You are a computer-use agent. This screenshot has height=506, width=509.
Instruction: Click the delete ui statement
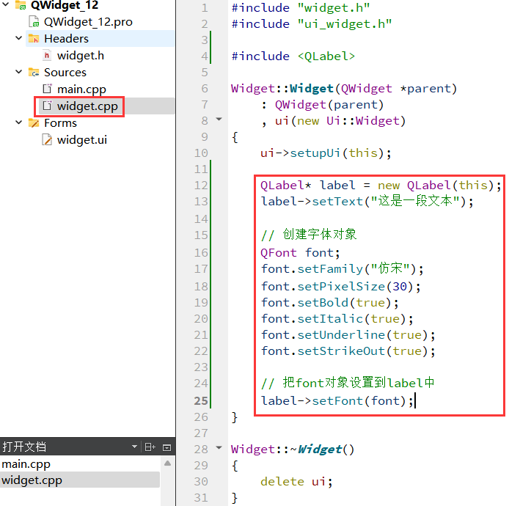297,482
